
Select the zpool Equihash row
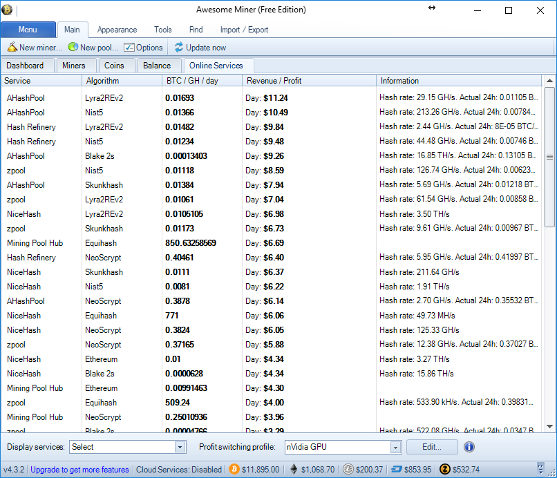[272, 403]
